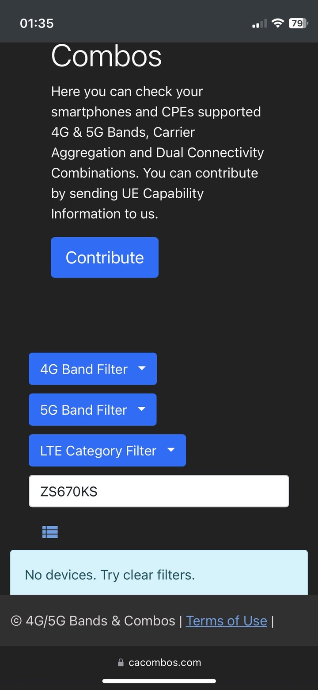This screenshot has width=318, height=690.
Task: Open the Terms of Use link
Action: point(227,621)
